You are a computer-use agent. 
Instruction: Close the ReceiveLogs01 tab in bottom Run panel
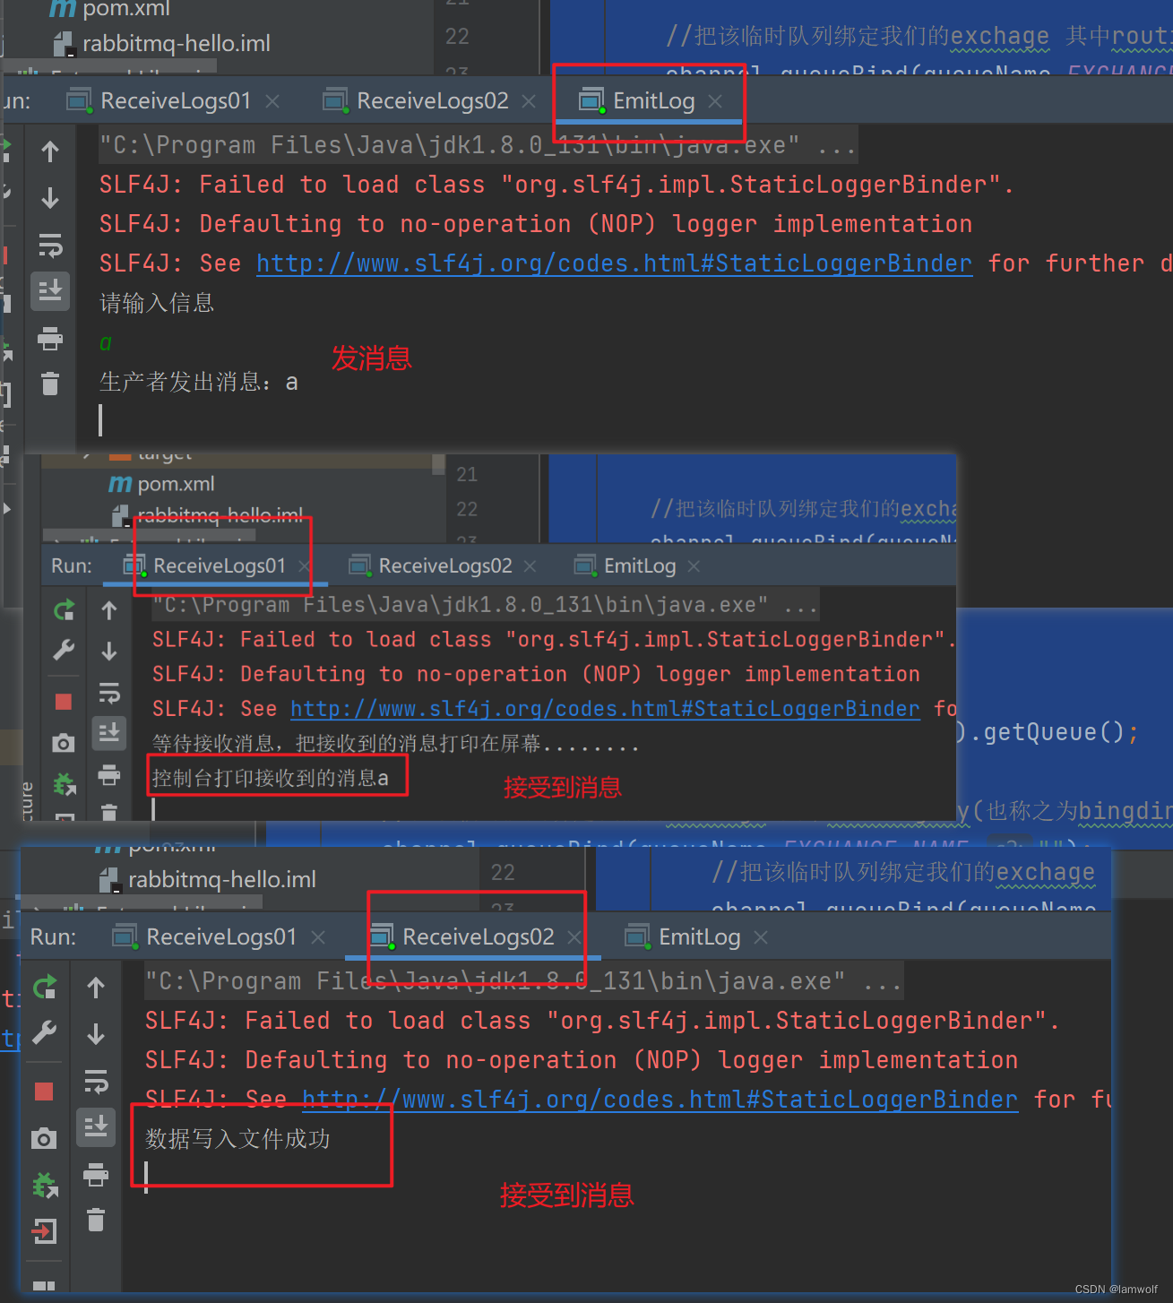[x=318, y=937]
